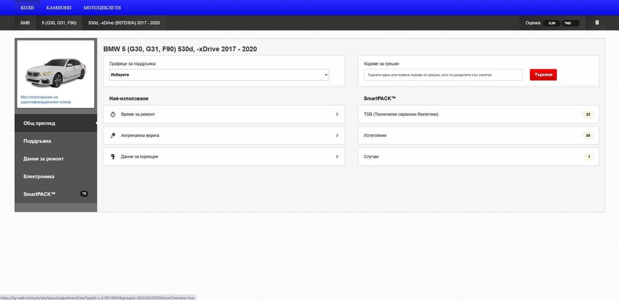Focus the fault codes search field
The image size is (619, 300).
(443, 75)
